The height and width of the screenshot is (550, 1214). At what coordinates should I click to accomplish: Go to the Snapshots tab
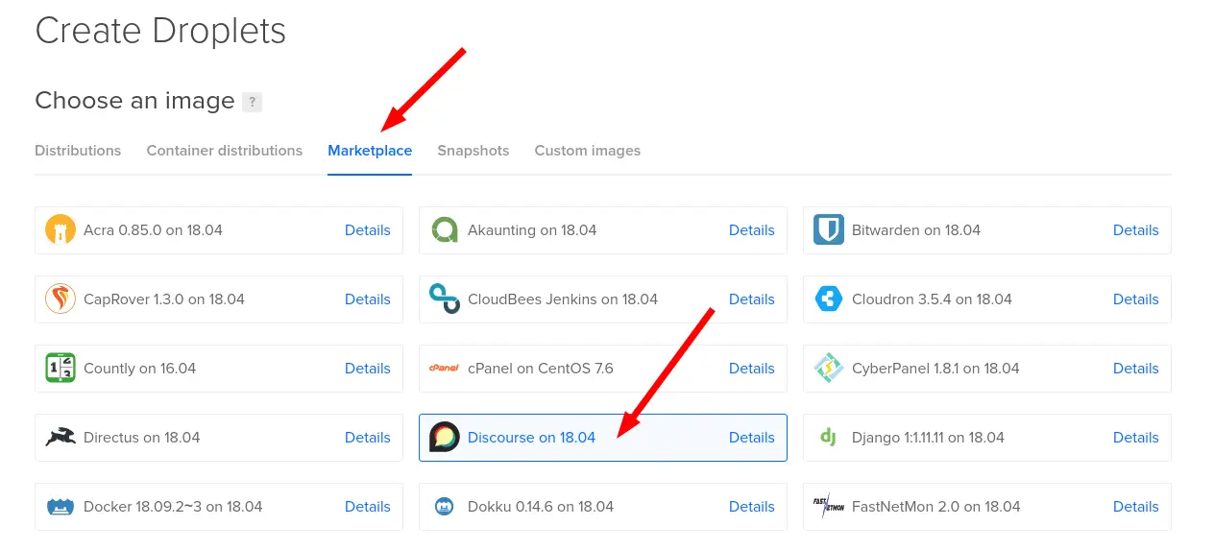473,151
